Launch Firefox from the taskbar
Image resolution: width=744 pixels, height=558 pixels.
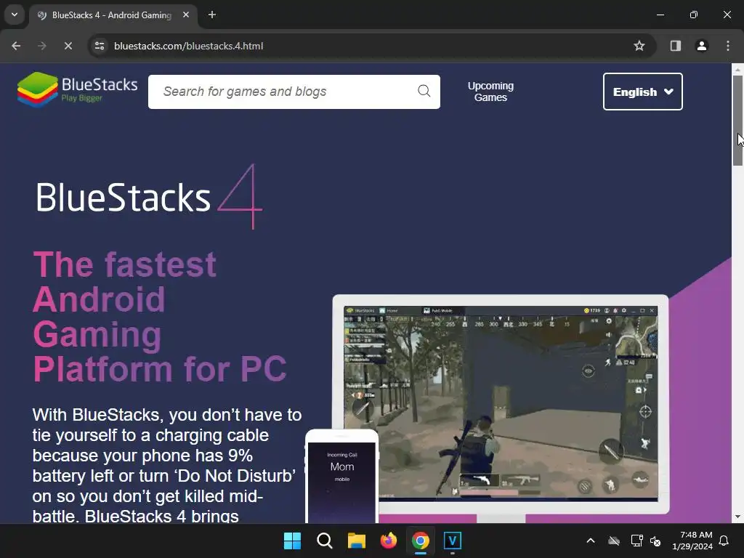[389, 541]
